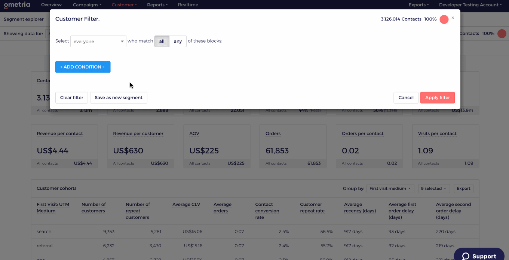Image resolution: width=509 pixels, height=260 pixels.
Task: Click the 61,853 orders value
Action: pyautogui.click(x=277, y=151)
